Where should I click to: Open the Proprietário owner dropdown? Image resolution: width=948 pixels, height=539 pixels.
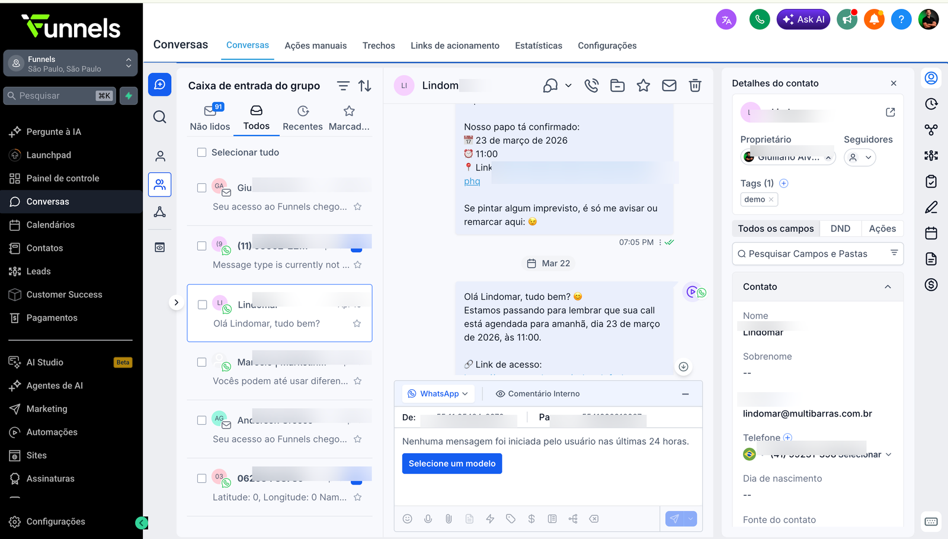coord(788,157)
